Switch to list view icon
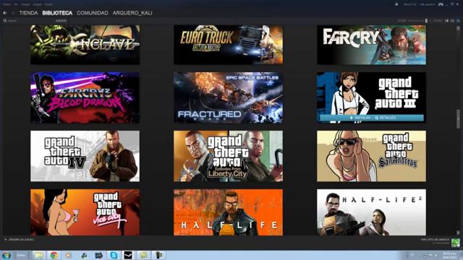The image size is (463, 260). point(452,21)
